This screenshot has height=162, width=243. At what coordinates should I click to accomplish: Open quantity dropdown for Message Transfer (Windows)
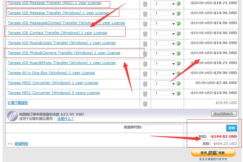(165, 13)
